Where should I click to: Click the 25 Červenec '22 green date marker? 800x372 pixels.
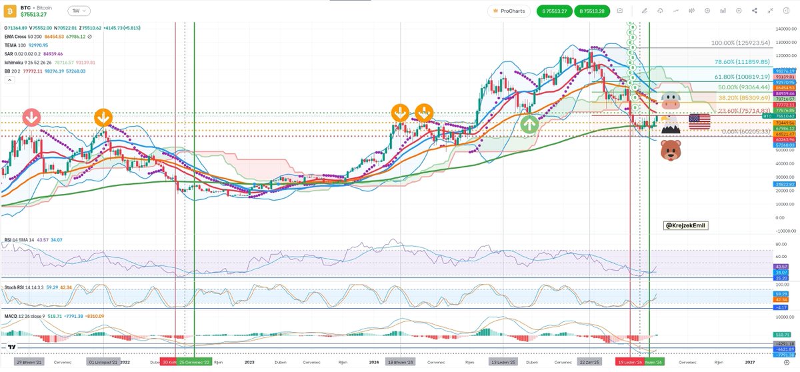pyautogui.click(x=195, y=361)
